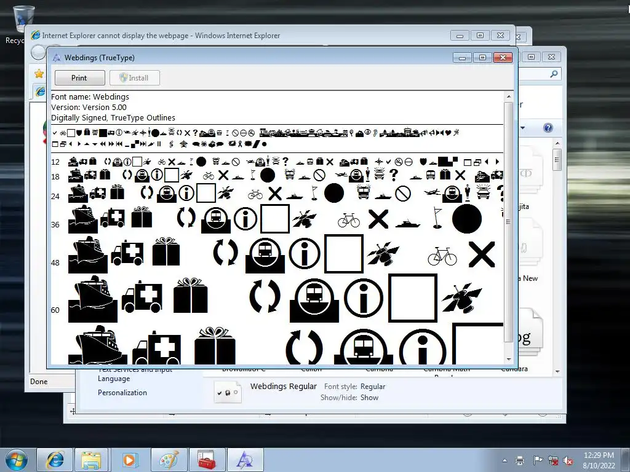
Task: Maximize the Internet Explorer window
Action: click(x=480, y=36)
